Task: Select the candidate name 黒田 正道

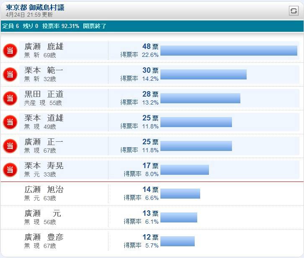Action: coord(44,94)
